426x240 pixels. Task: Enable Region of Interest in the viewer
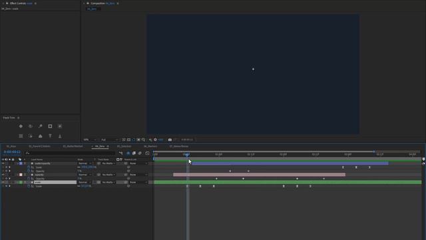138,139
